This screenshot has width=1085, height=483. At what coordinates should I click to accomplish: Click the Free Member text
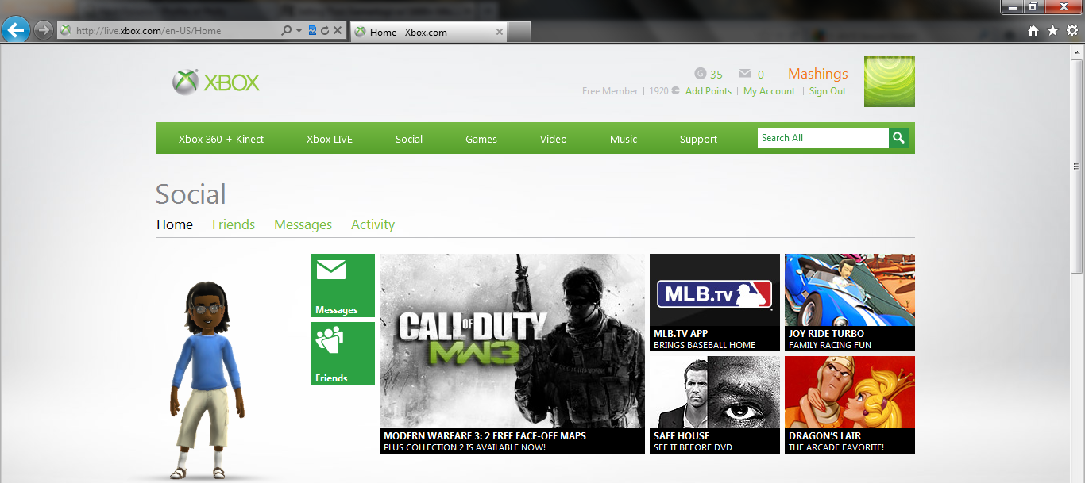tap(610, 91)
